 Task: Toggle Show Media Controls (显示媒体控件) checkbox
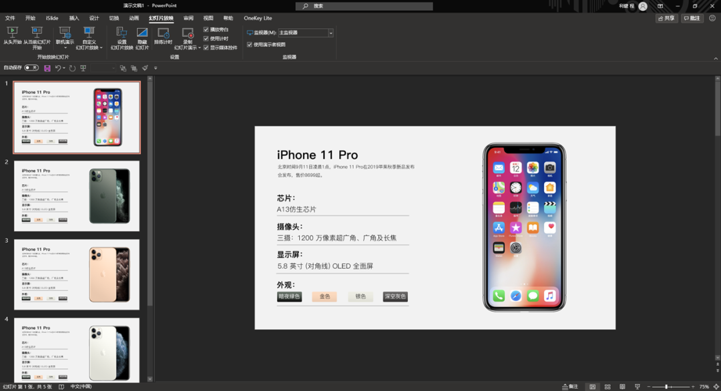(x=206, y=47)
